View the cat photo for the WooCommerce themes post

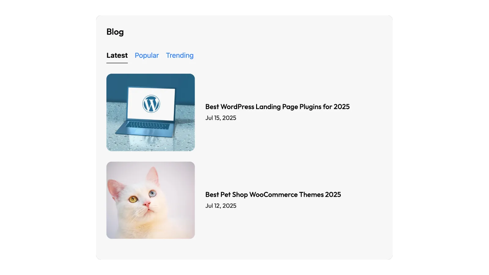click(151, 200)
